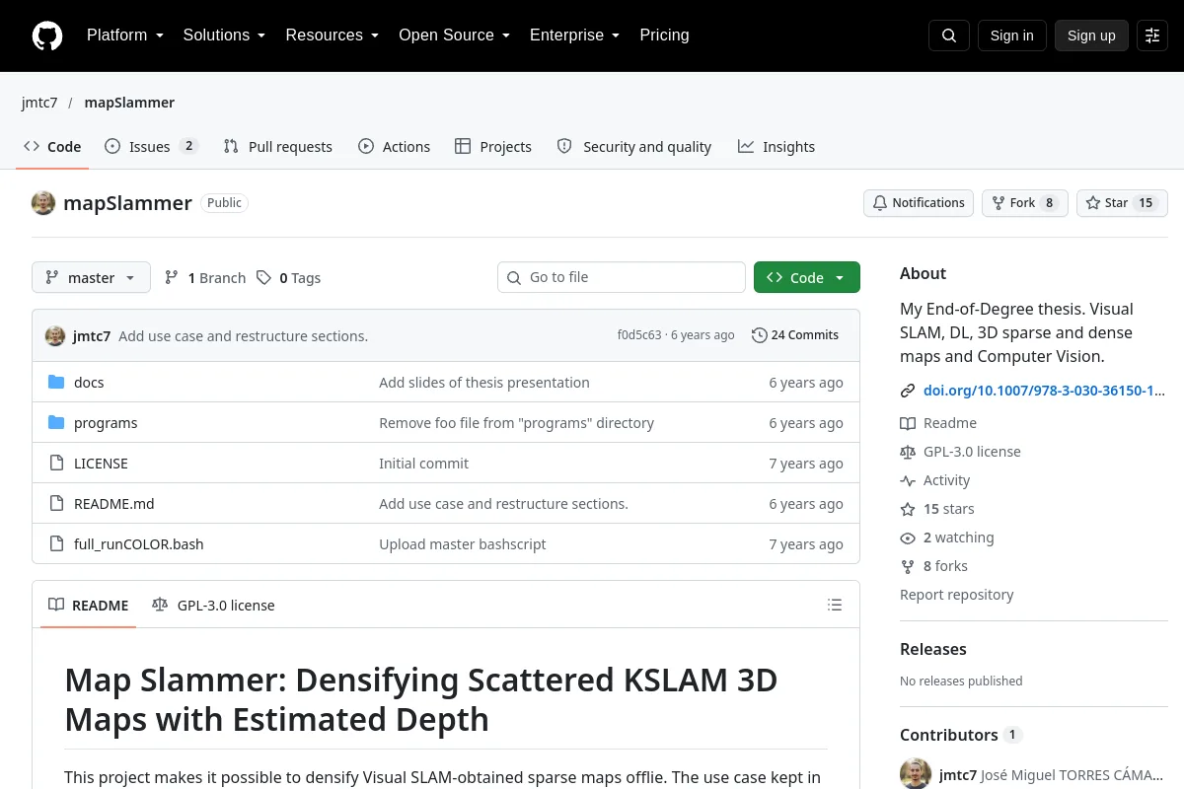Open the Releases heading link
The width and height of the screenshot is (1184, 789).
(x=932, y=649)
